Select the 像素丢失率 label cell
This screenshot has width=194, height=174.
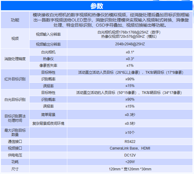48,65
